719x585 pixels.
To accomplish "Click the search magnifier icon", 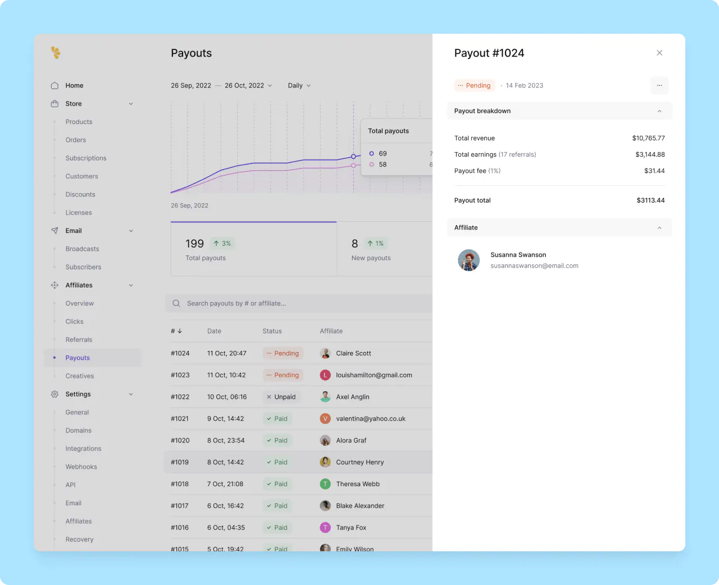I will pyautogui.click(x=176, y=303).
